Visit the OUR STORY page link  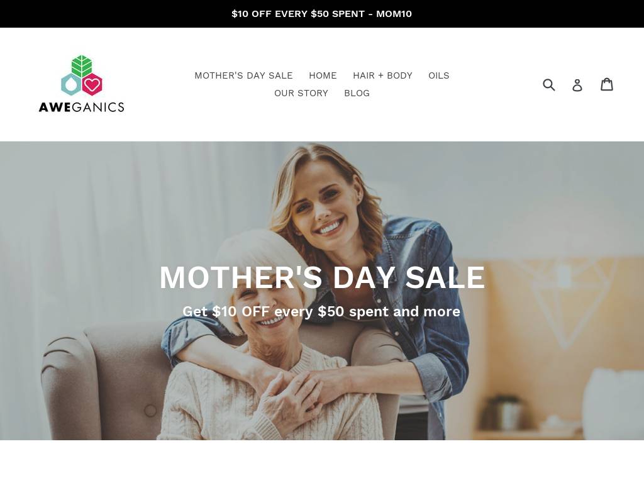(x=301, y=93)
